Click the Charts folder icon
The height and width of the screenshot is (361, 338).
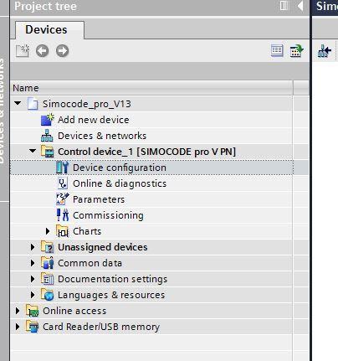(62, 231)
